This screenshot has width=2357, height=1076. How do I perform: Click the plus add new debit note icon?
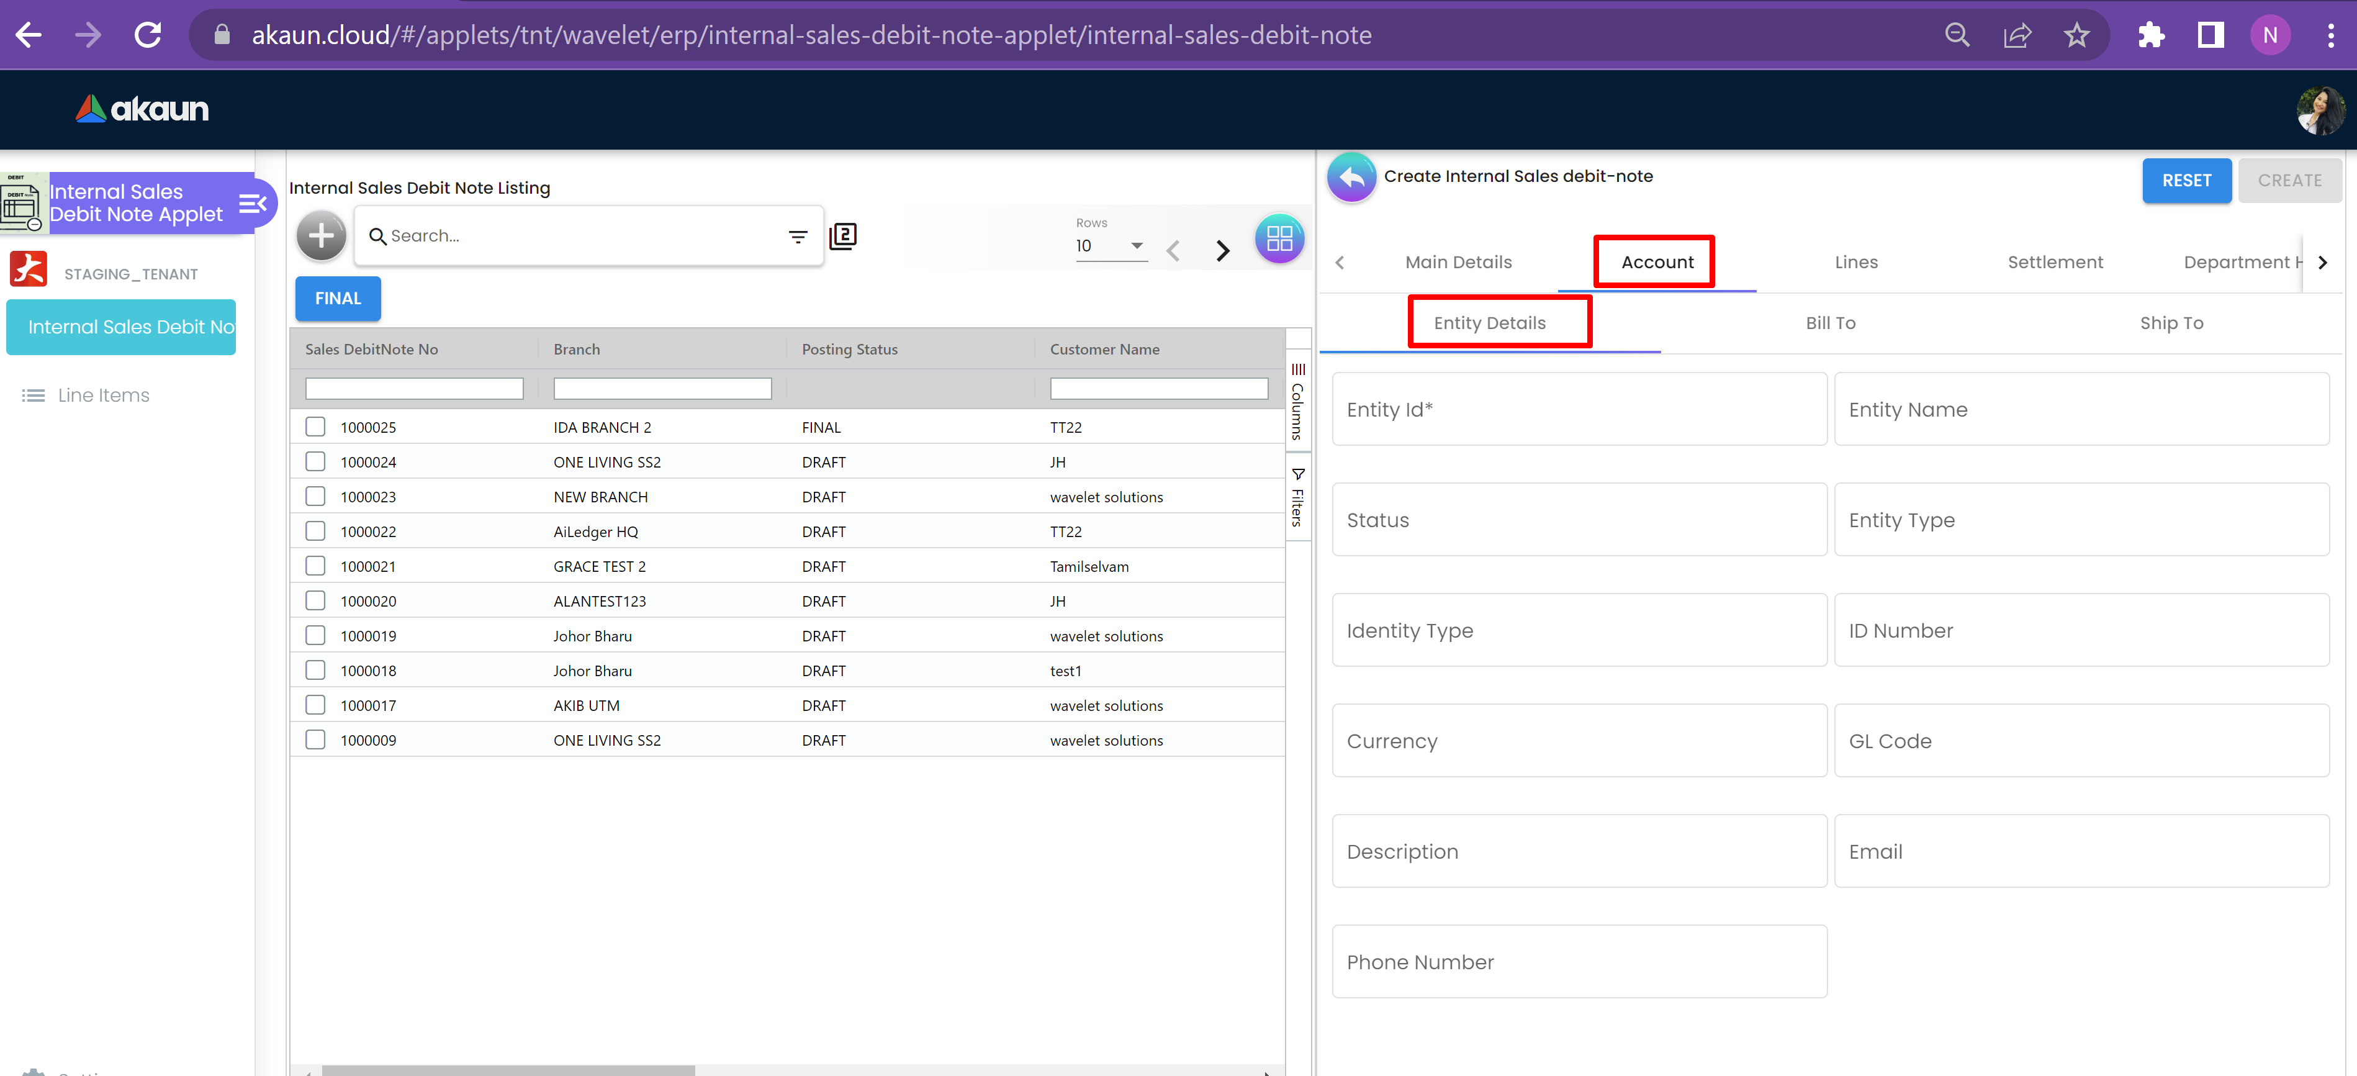click(321, 236)
